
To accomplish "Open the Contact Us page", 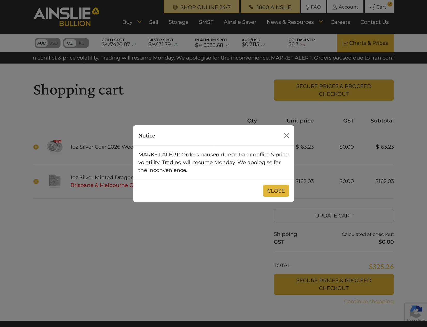I will pyautogui.click(x=375, y=22).
